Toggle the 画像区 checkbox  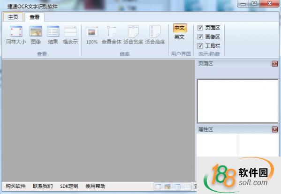[x=200, y=37]
